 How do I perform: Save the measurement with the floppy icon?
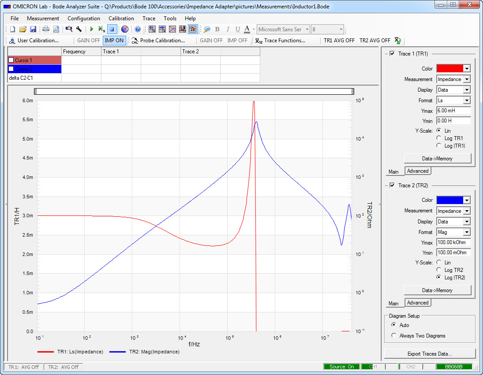click(33, 29)
